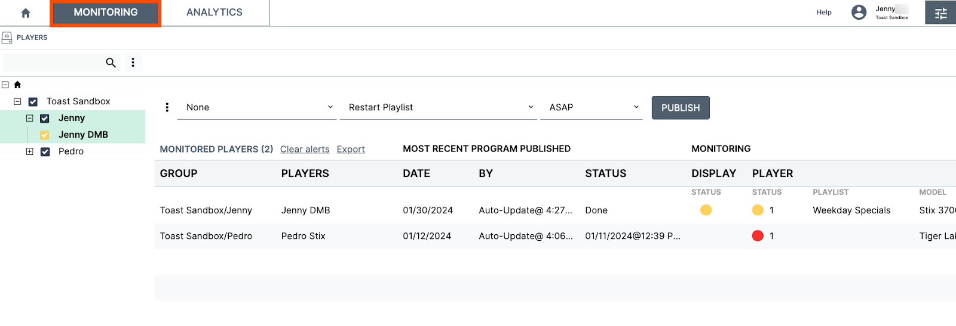Image resolution: width=956 pixels, height=326 pixels.
Task: Click red player status dot for Pedro Stix
Action: [x=758, y=236]
